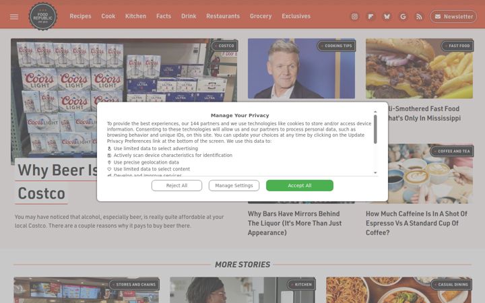Open the hamburger menu icon
The image size is (485, 303).
coord(14,17)
